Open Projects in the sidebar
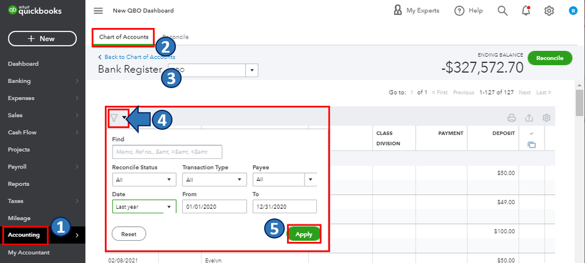585x263 pixels. 19,150
